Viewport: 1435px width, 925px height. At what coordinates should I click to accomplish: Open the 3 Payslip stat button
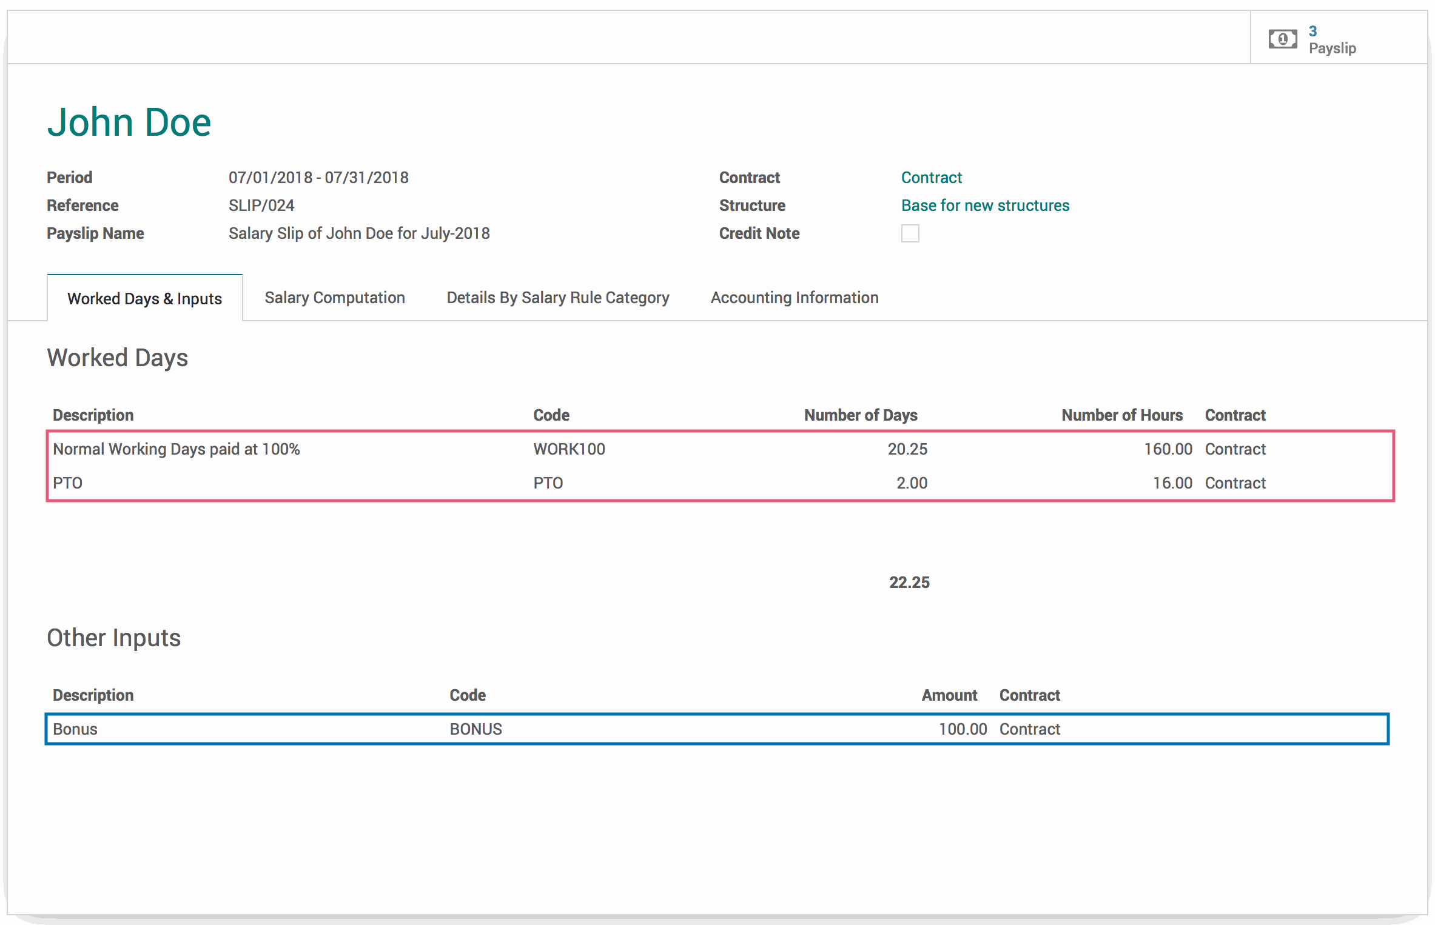[x=1339, y=38]
